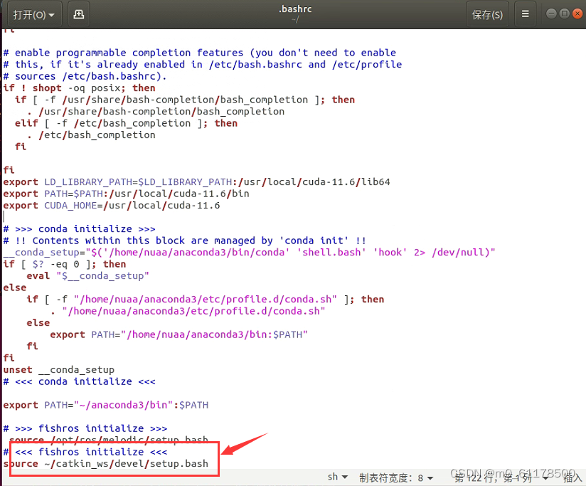Close the gedit window with the red button
The image size is (586, 486).
coord(577,13)
